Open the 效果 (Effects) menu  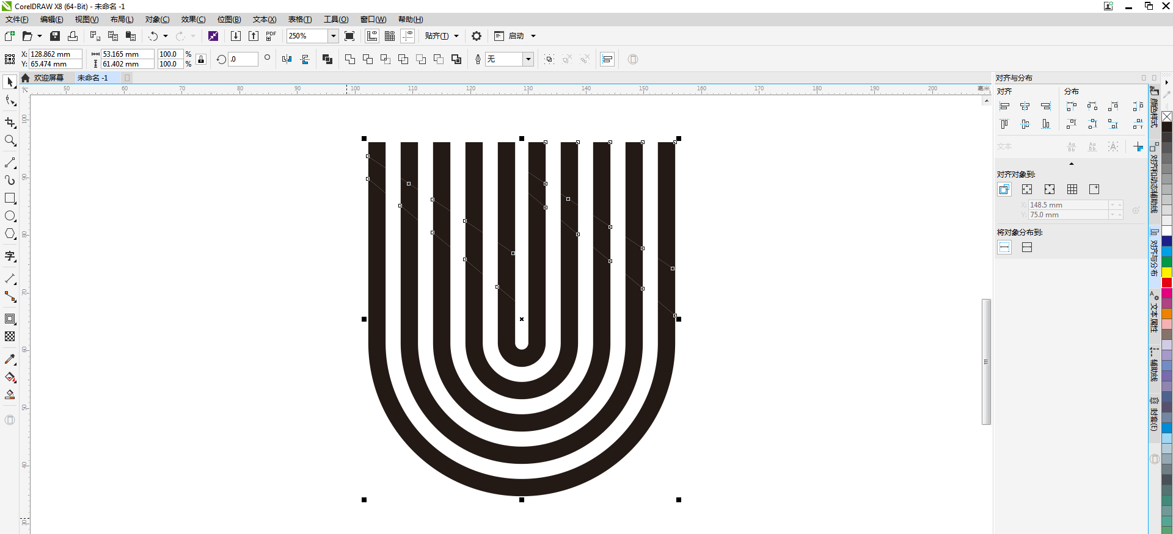pyautogui.click(x=193, y=20)
